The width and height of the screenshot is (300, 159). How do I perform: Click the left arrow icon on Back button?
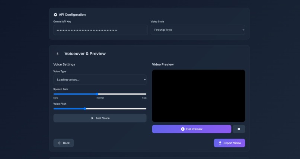60,143
